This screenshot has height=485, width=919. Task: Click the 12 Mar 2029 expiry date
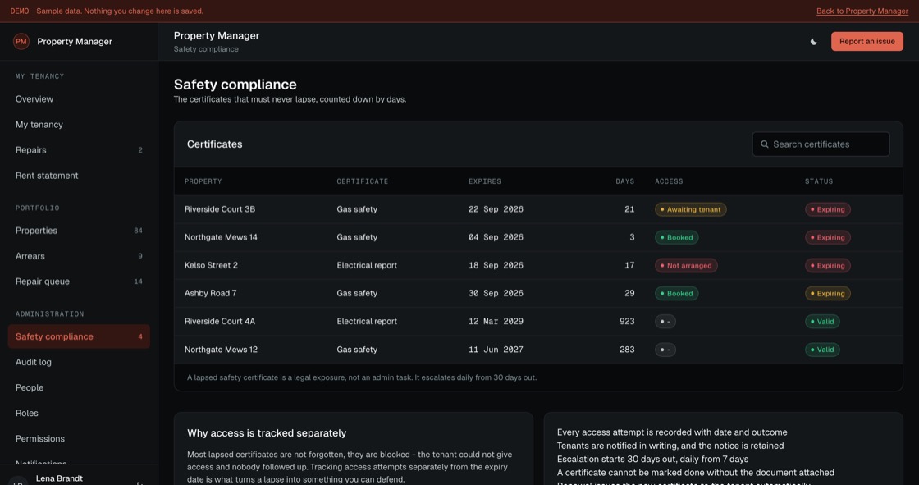coord(496,322)
